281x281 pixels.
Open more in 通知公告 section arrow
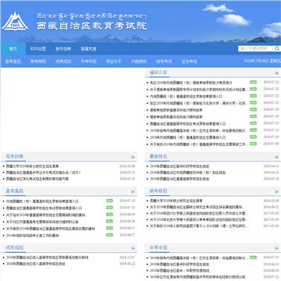276,73
